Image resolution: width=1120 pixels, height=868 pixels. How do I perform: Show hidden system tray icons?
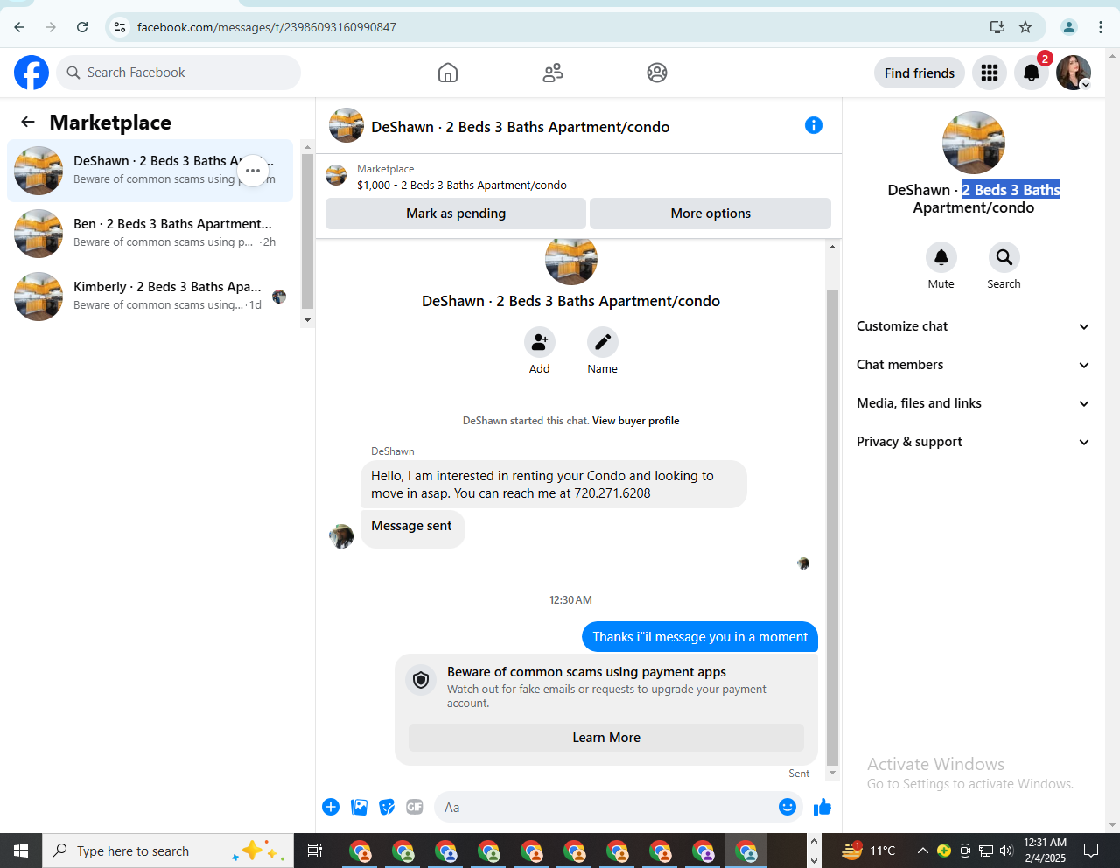coord(922,850)
